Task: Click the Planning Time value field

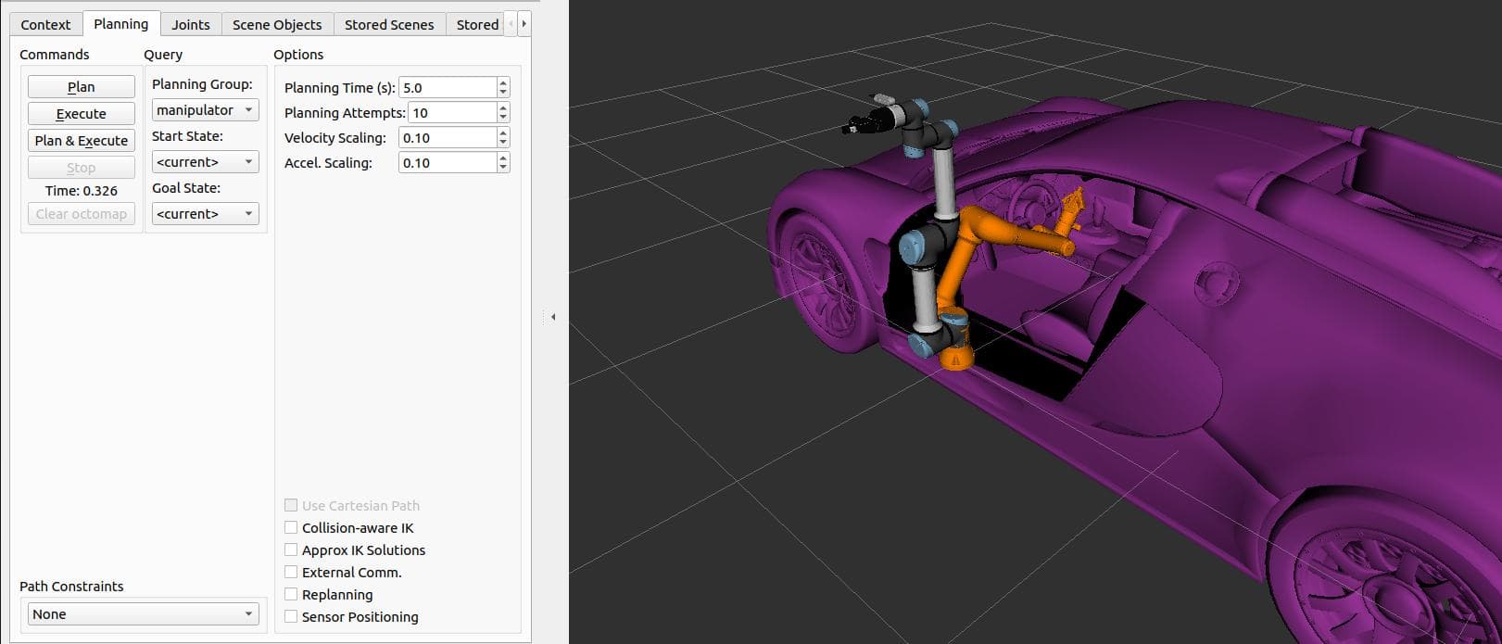Action: (x=448, y=88)
